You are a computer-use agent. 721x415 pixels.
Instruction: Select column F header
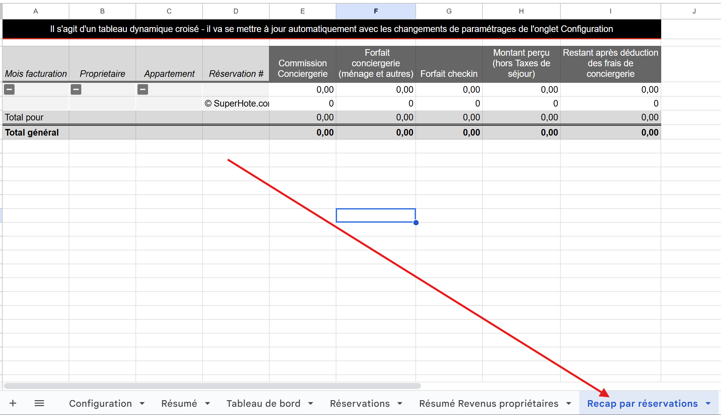(x=376, y=11)
